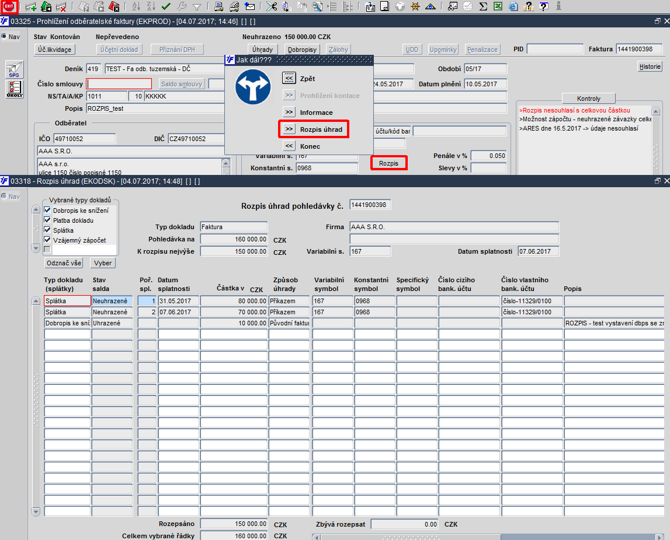The width and height of the screenshot is (670, 540).
Task: Tick the empty checkbox below Vzájemný zápočet
Action: tap(47, 249)
